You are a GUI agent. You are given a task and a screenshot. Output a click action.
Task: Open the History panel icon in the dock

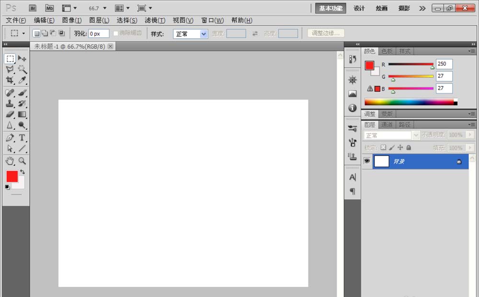[x=353, y=59]
